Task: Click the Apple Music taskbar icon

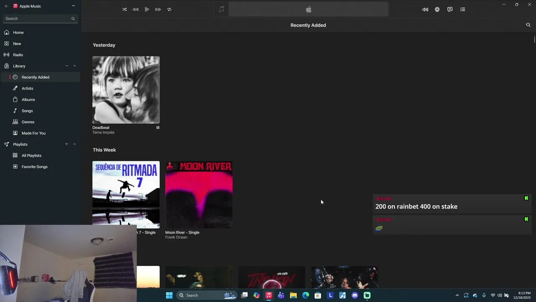Action: pyautogui.click(x=269, y=295)
